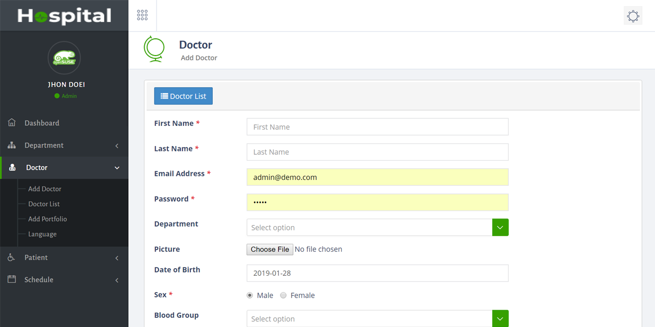Click the grid apps icon in the top bar
Viewport: 655px width, 327px height.
click(142, 15)
